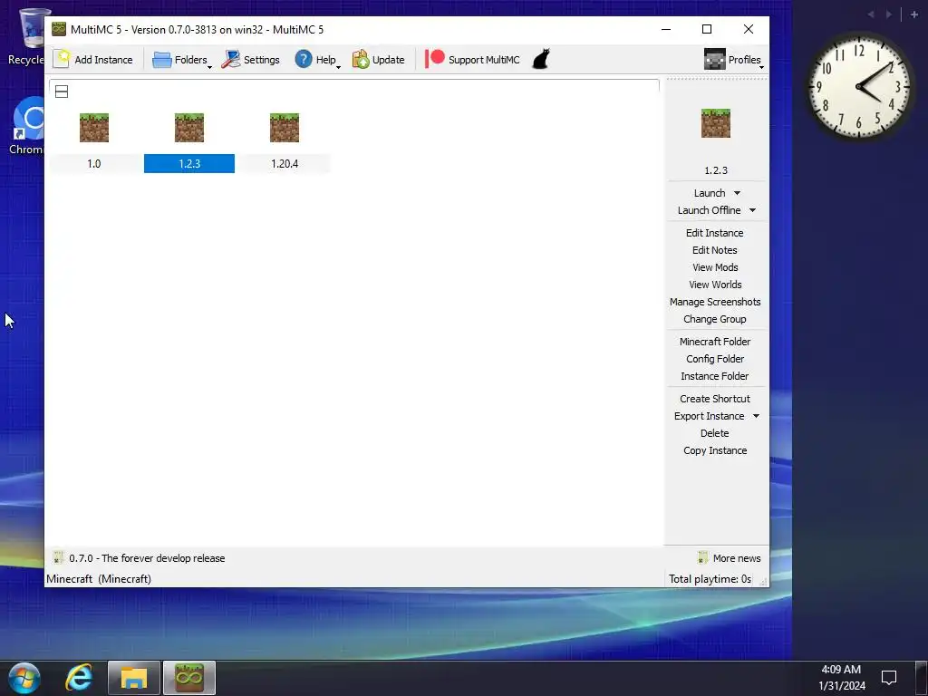Image resolution: width=928 pixels, height=696 pixels.
Task: Click the side panel instance icon
Action: 716,123
